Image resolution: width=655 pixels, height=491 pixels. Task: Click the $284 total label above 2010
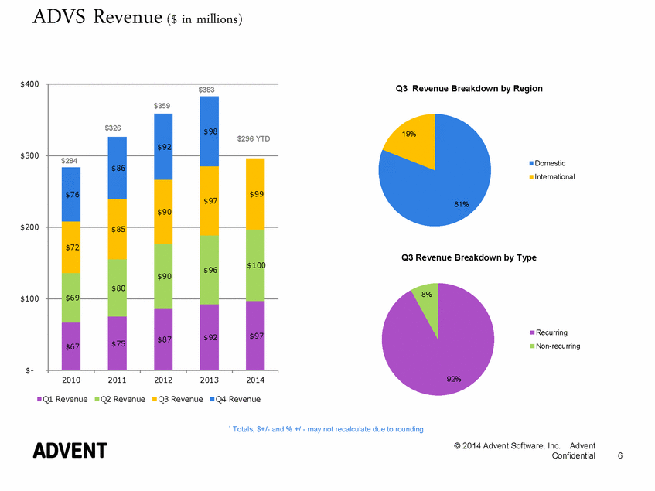[x=70, y=161]
